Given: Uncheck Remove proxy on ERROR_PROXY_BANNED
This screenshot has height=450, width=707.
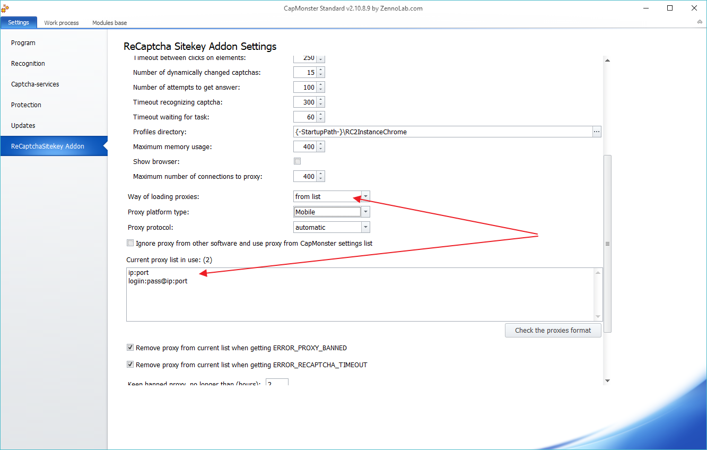Looking at the screenshot, I should [130, 348].
